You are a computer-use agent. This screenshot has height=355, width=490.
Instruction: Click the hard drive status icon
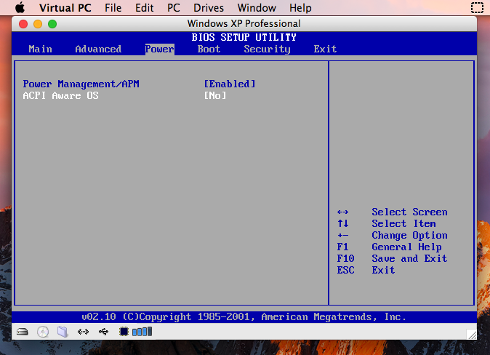pyautogui.click(x=23, y=332)
